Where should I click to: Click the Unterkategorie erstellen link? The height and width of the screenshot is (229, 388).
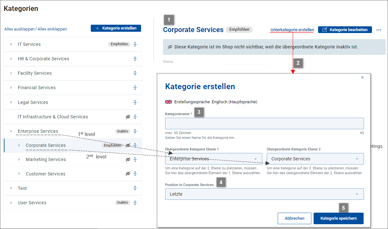[x=292, y=30]
